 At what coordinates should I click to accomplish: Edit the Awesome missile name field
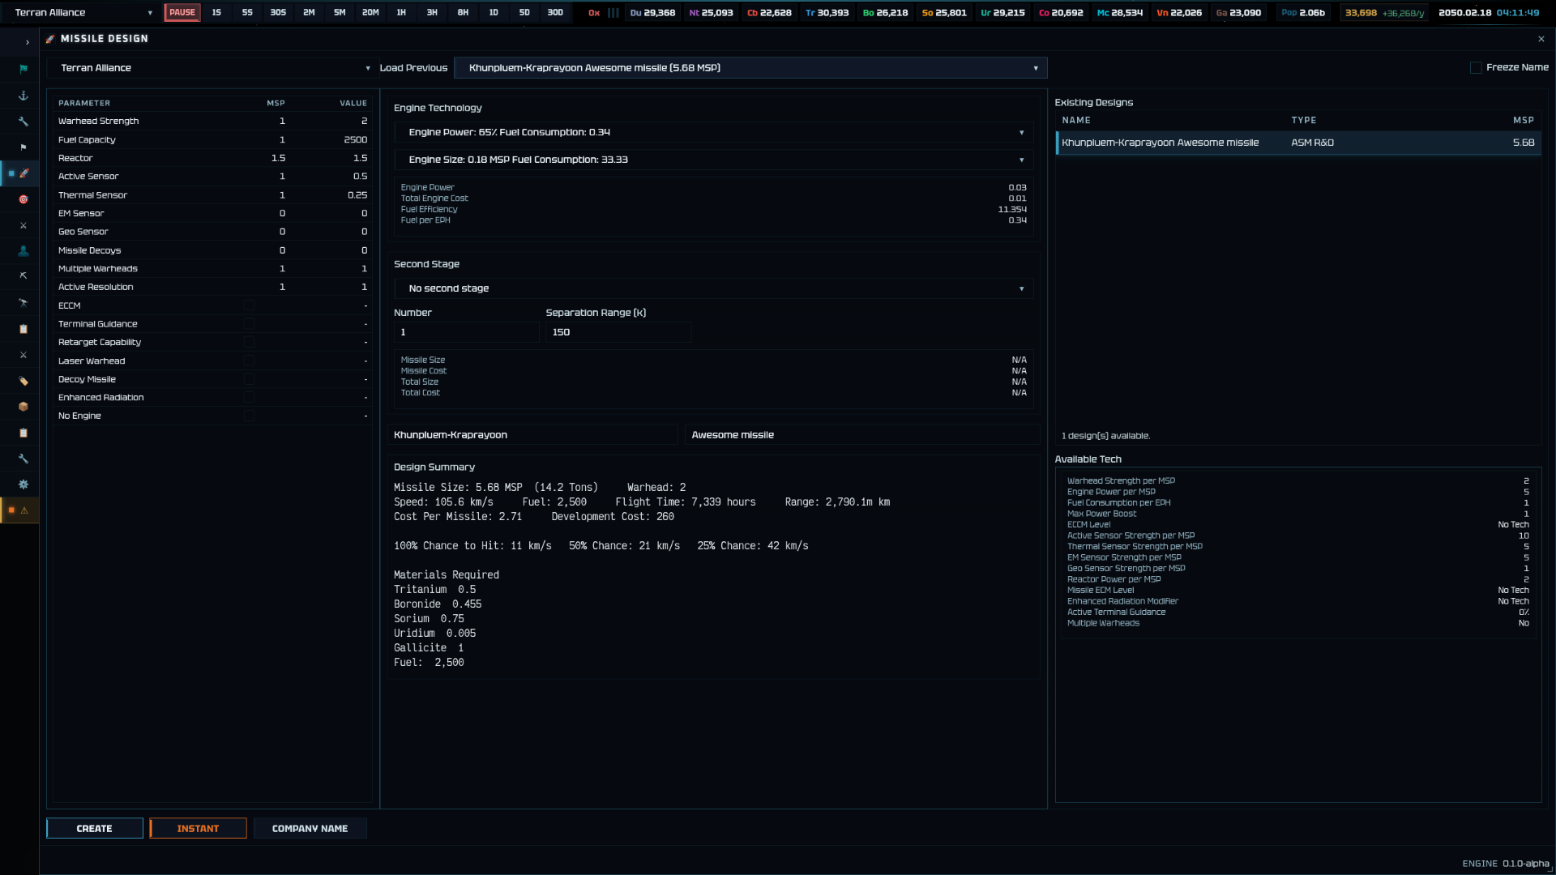pos(862,435)
